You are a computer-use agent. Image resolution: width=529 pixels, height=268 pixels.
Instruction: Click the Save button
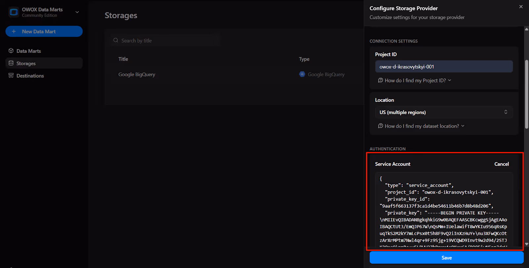[x=447, y=258]
